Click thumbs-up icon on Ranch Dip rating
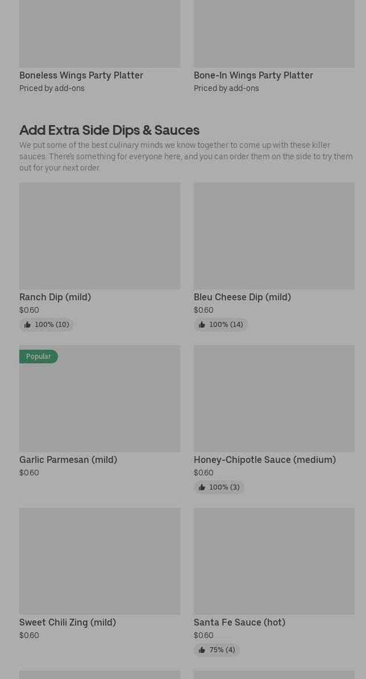 [x=27, y=325]
